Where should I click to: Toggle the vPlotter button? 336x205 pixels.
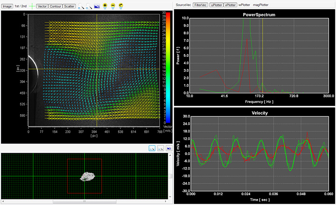(x=230, y=5)
